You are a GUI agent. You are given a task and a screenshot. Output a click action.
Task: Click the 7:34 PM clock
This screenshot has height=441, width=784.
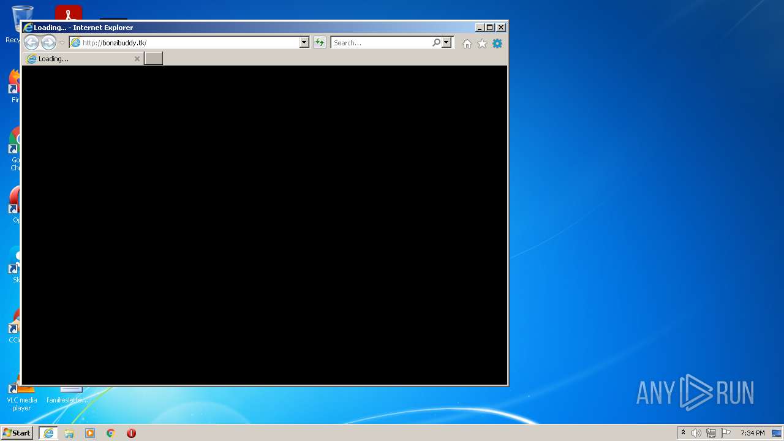pyautogui.click(x=752, y=433)
